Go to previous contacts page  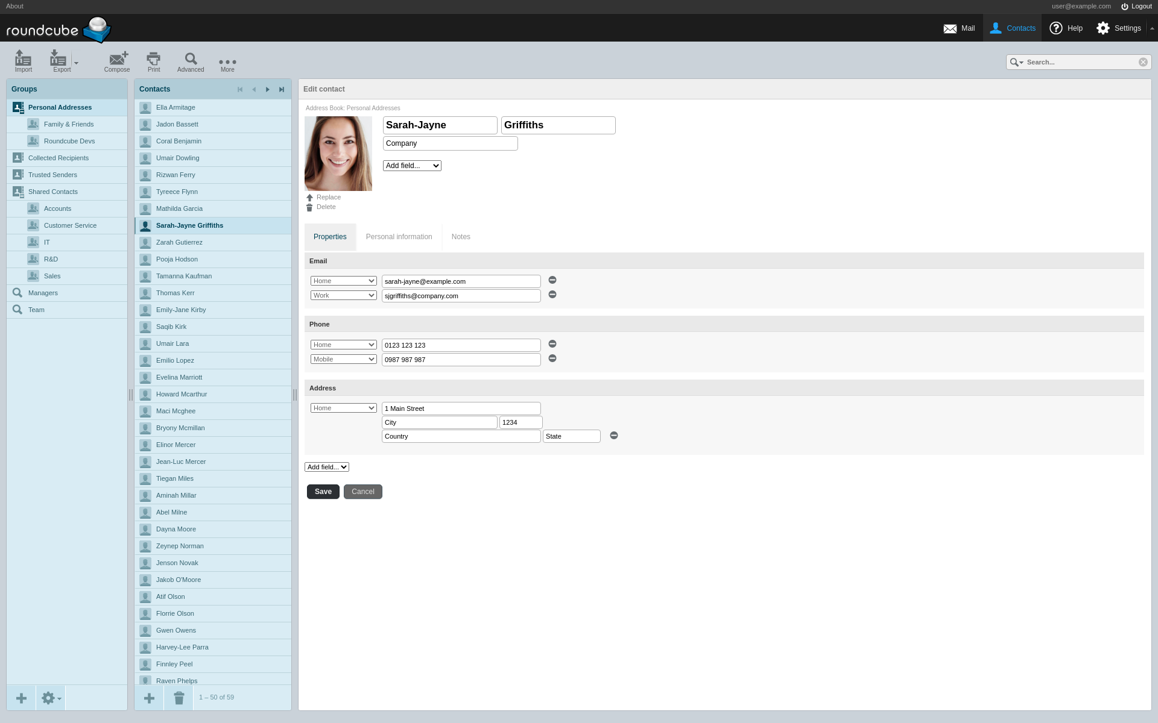click(x=254, y=89)
